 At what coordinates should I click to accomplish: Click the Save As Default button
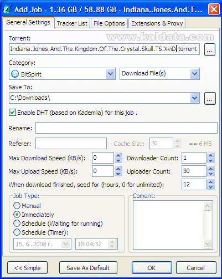[x=88, y=268]
